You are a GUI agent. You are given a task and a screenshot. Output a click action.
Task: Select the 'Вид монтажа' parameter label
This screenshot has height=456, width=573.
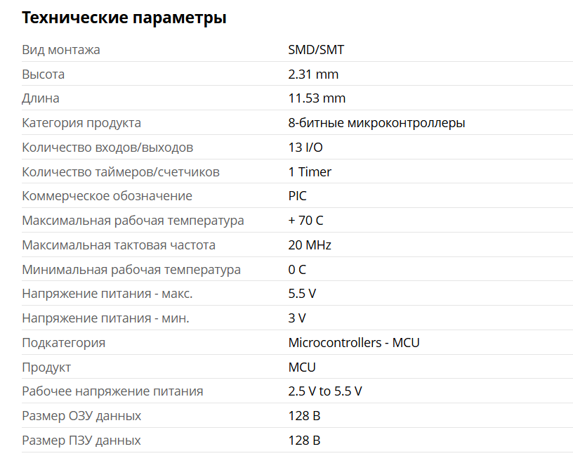click(x=61, y=50)
